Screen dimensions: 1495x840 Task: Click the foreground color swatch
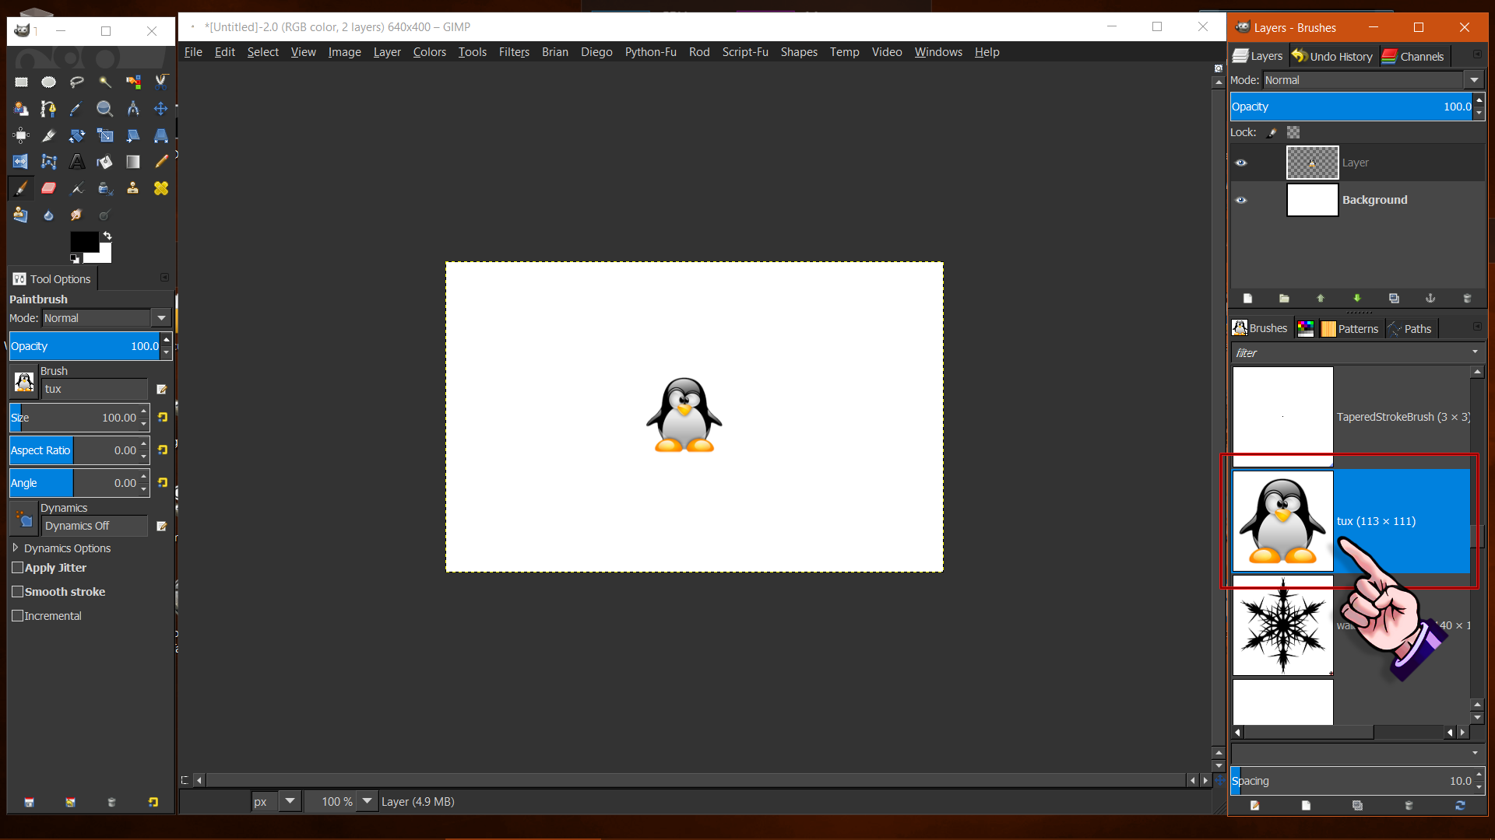click(x=86, y=243)
